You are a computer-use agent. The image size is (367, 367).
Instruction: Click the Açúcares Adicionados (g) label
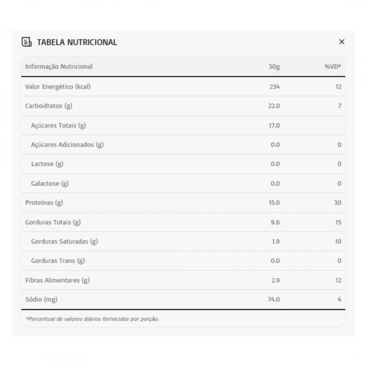tap(67, 145)
